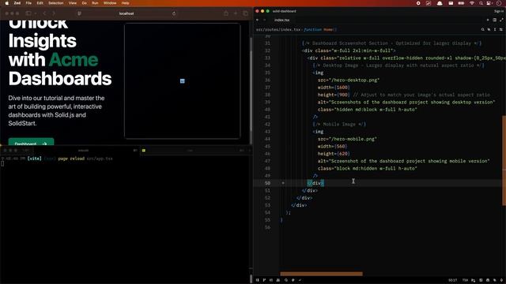The image size is (506, 284).
Task: Click the vertical scrollbar thumb in Zed editor
Action: click(x=504, y=160)
